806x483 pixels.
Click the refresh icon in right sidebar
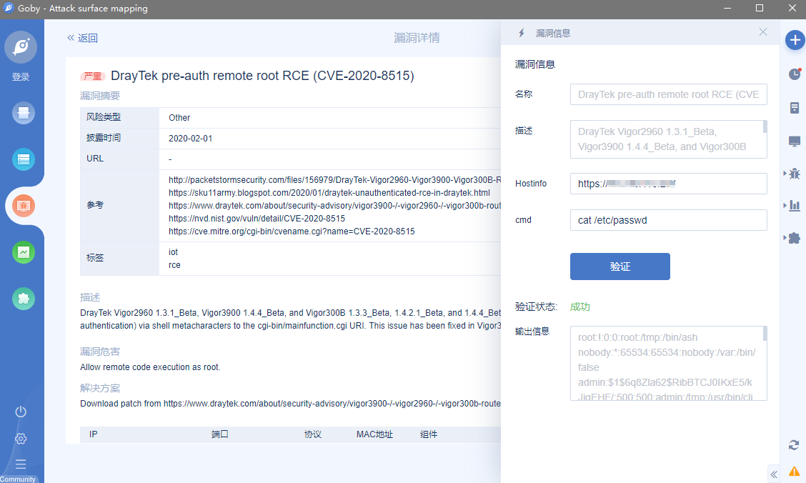click(x=794, y=445)
